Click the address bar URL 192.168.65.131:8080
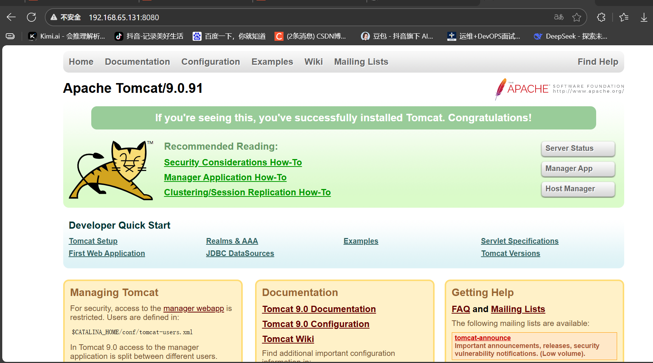653x363 pixels. coord(124,18)
